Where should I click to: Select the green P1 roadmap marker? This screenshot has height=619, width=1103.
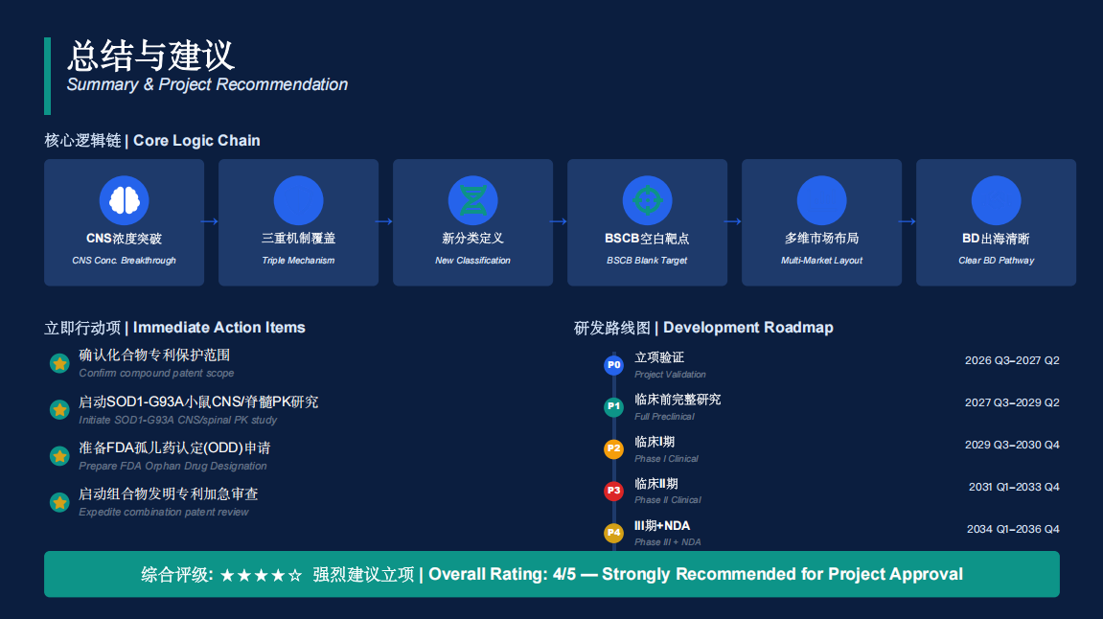[x=613, y=406]
